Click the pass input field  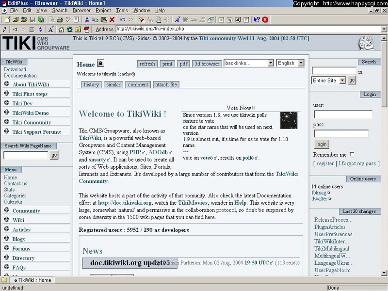click(x=341, y=134)
